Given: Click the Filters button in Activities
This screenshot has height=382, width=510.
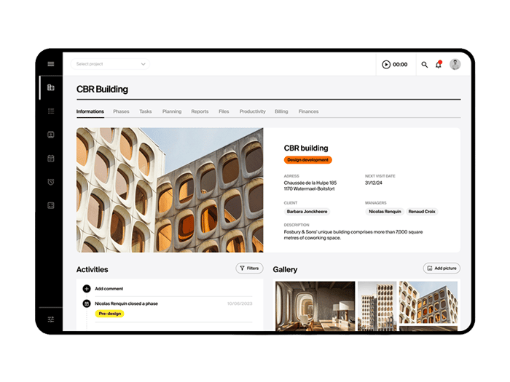Looking at the screenshot, I should 249,268.
